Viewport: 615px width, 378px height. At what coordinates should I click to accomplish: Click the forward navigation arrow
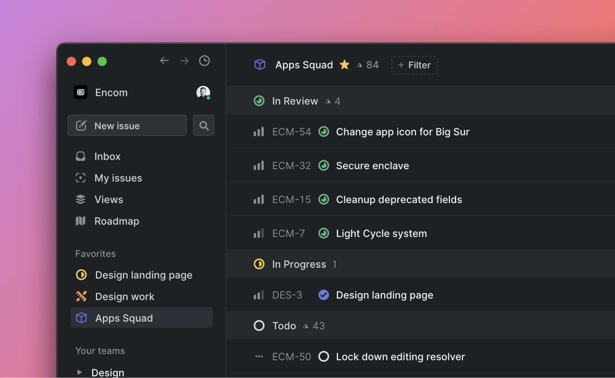[184, 61]
